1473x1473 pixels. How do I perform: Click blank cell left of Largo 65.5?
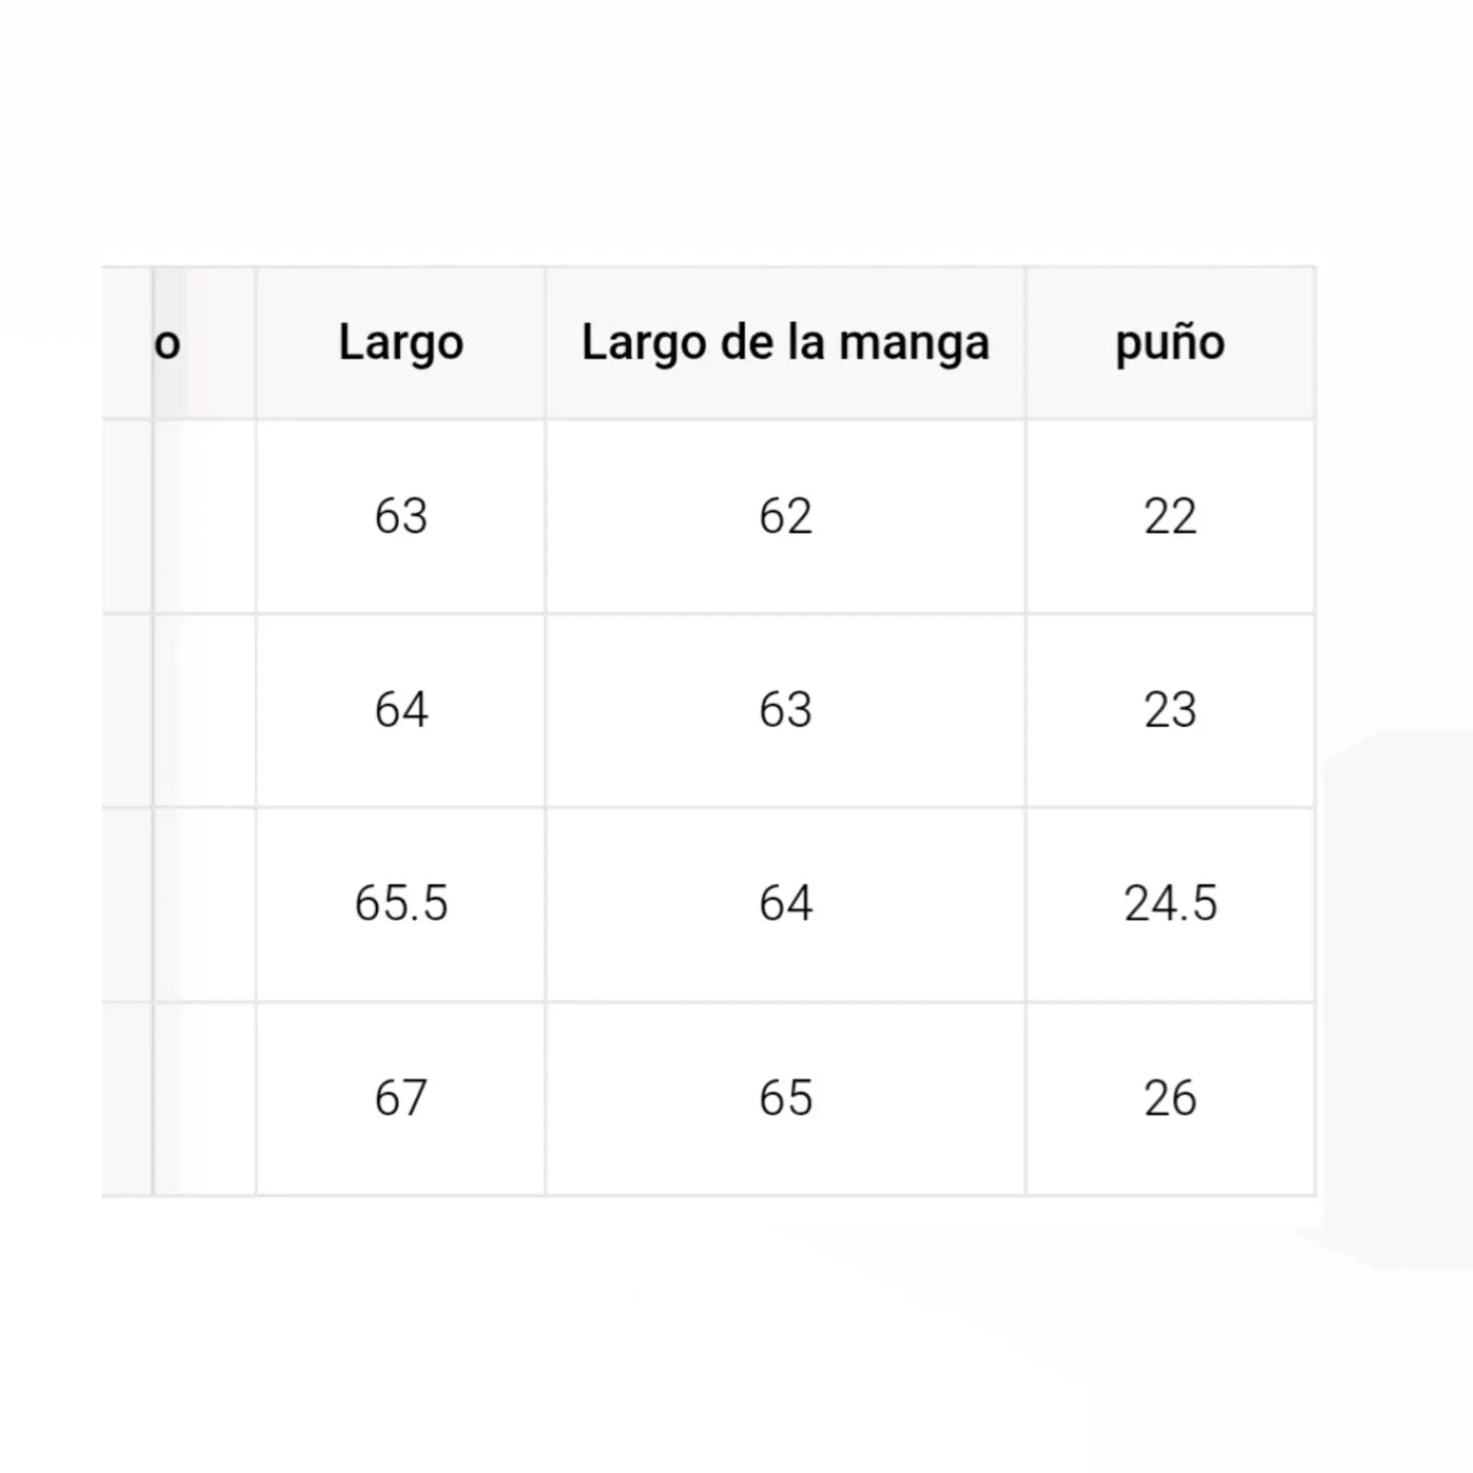click(204, 903)
